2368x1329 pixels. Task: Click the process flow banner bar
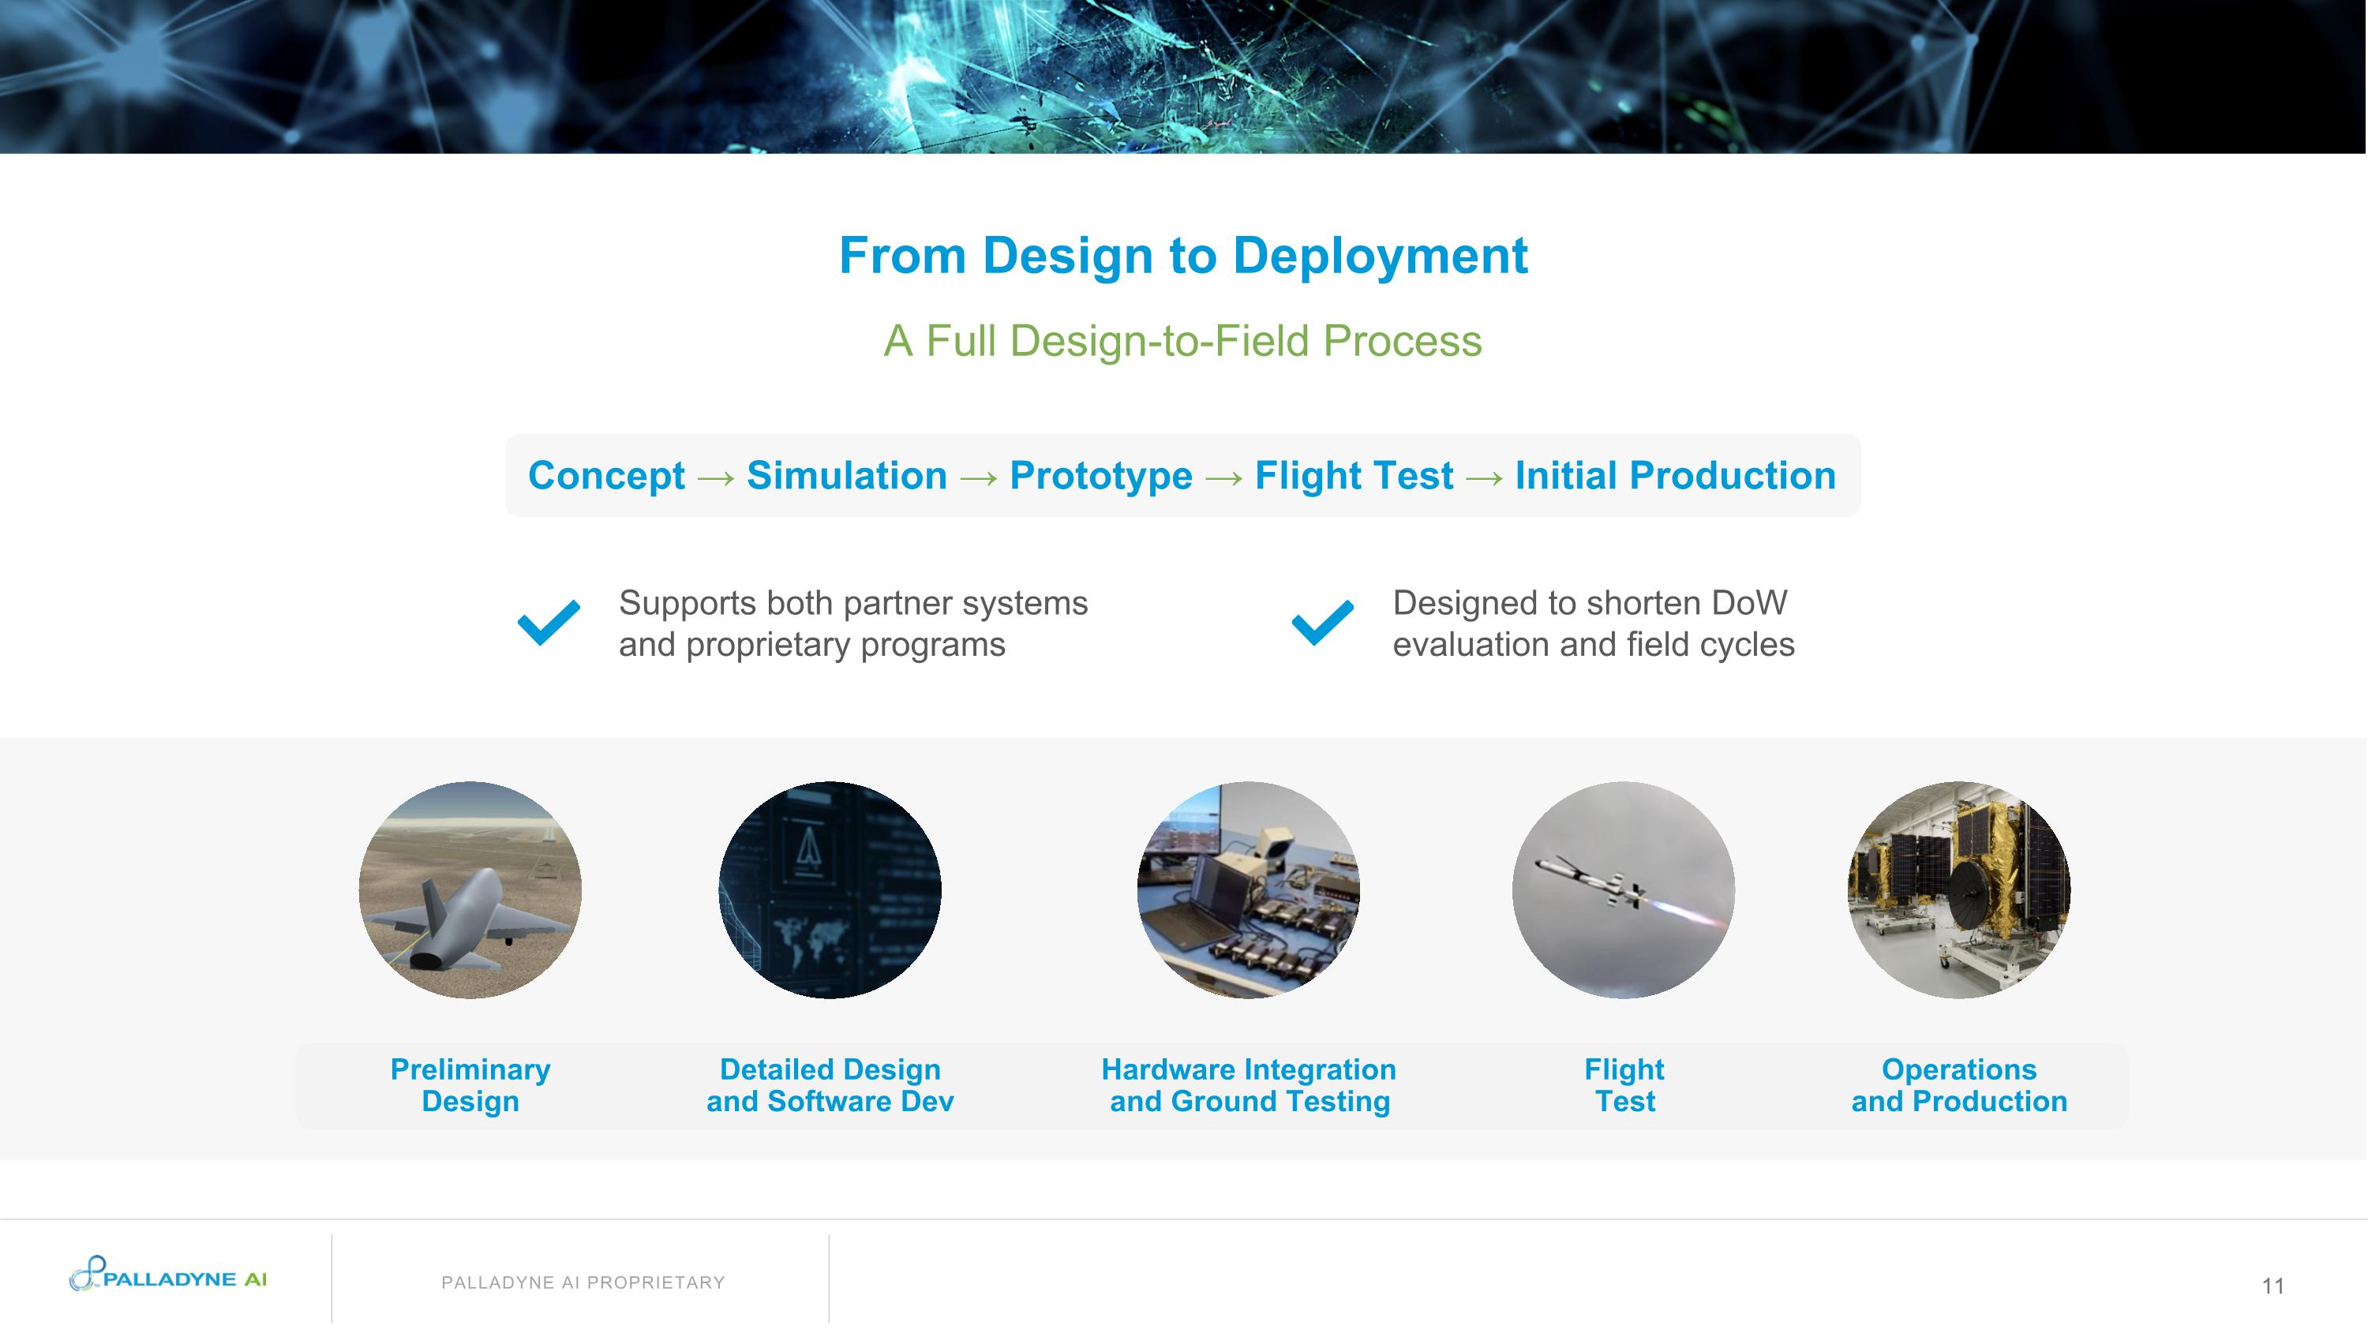1184,475
